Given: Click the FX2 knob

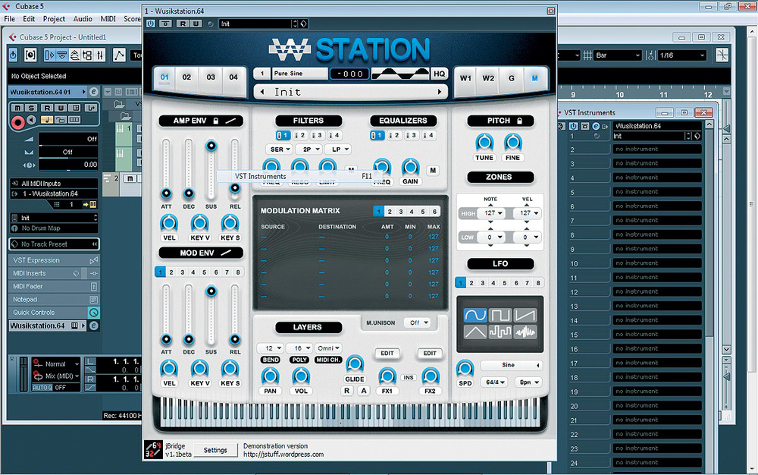Looking at the screenshot, I should 430,376.
